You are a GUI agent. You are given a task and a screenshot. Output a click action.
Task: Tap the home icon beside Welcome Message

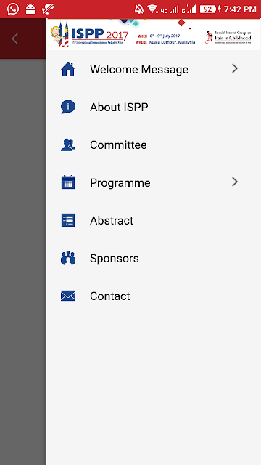click(x=68, y=70)
